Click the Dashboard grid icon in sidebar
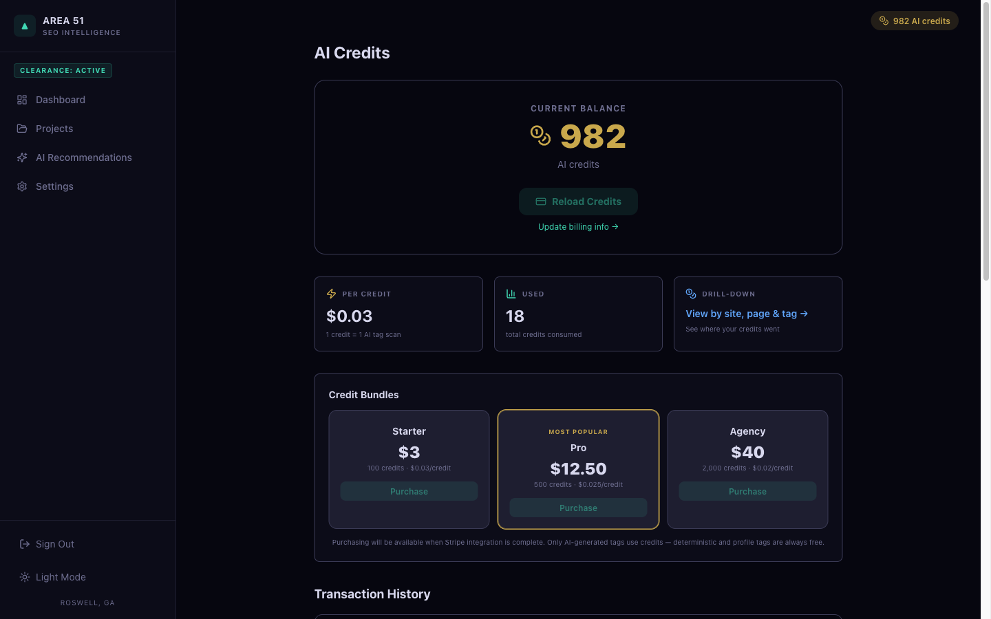 [x=22, y=100]
